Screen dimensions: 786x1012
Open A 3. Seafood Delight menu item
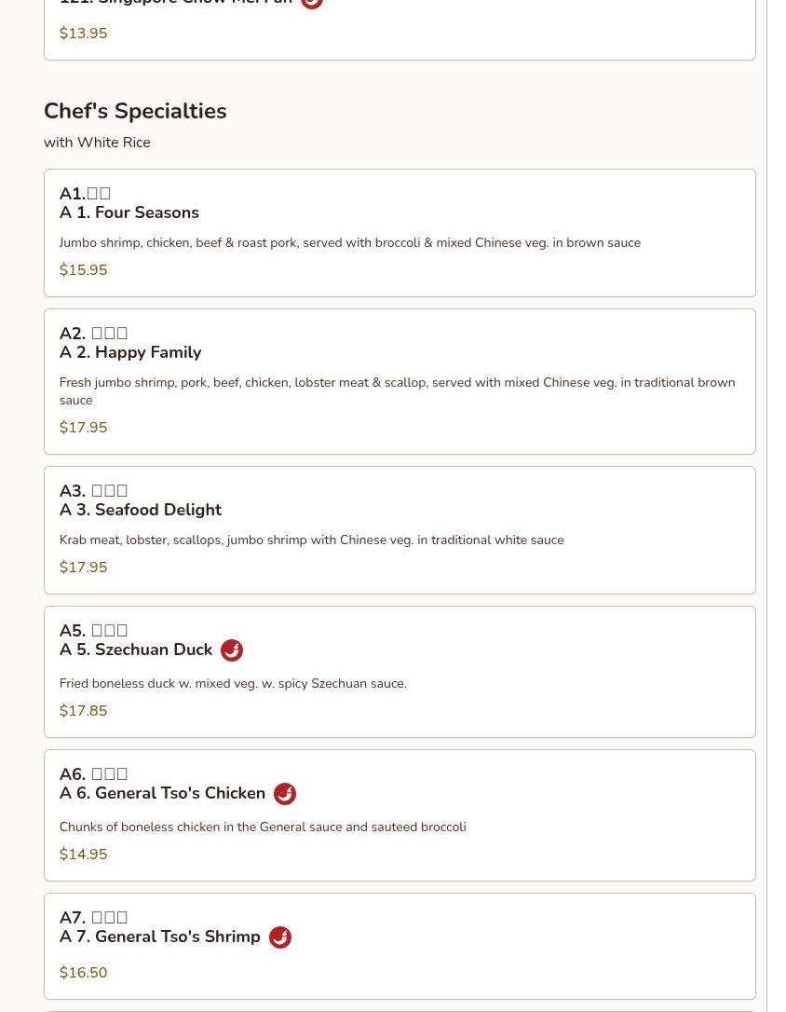141,510
